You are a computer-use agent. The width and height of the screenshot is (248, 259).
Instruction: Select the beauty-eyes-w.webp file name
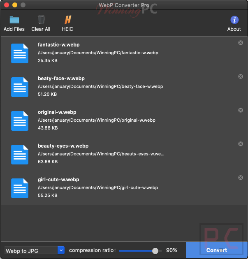click(63, 146)
